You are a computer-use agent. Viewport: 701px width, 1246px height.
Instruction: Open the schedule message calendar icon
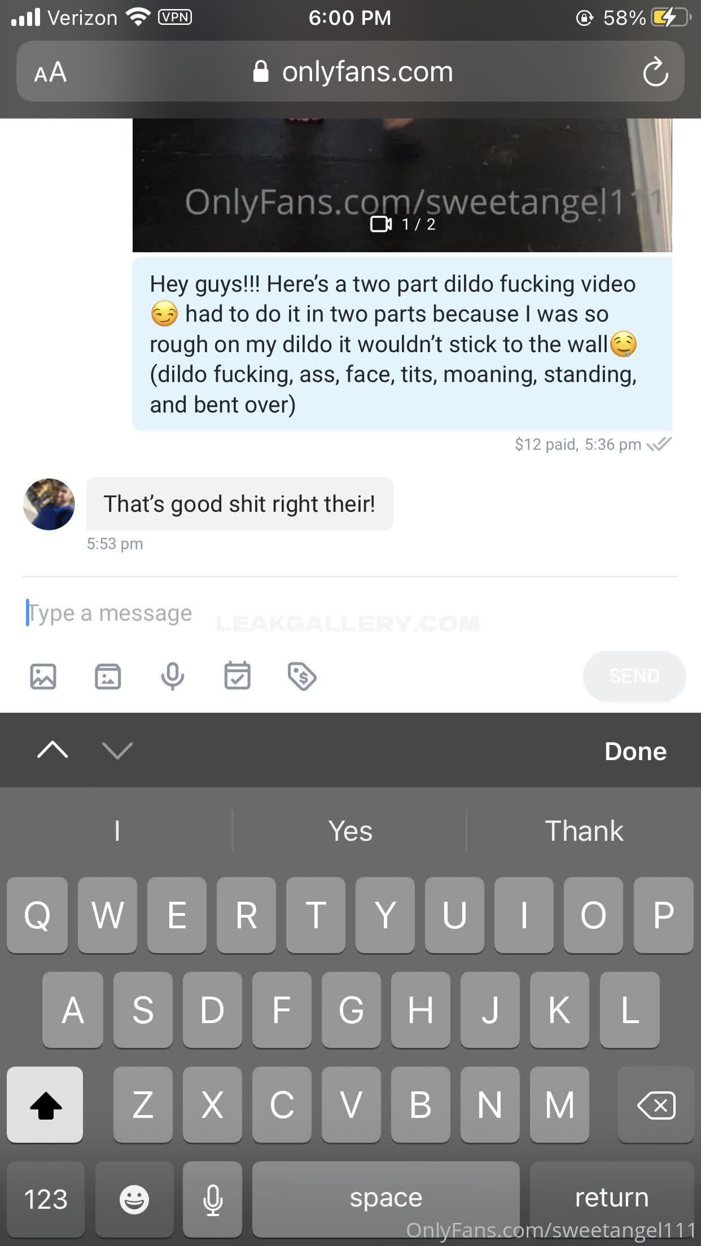(238, 675)
